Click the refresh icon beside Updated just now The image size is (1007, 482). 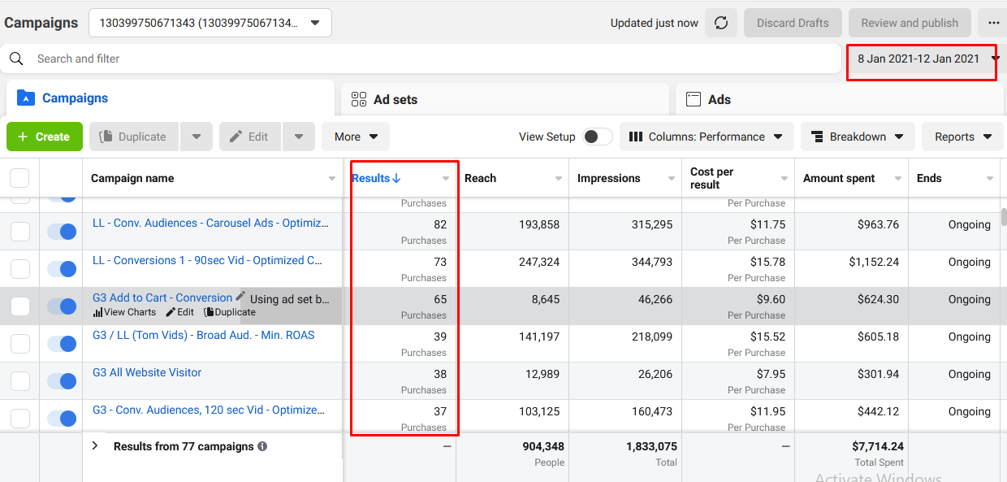(720, 23)
